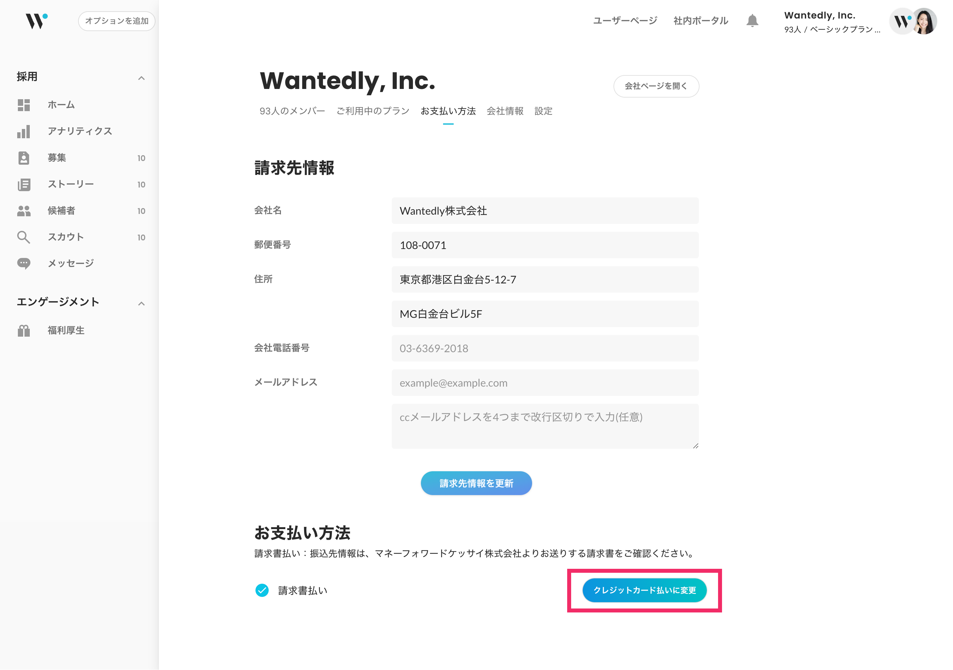Open メッセージ speech bubble icon

point(23,264)
